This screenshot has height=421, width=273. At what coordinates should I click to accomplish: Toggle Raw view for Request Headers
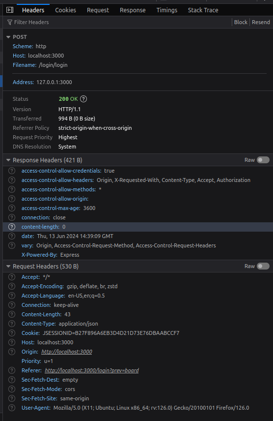263,267
